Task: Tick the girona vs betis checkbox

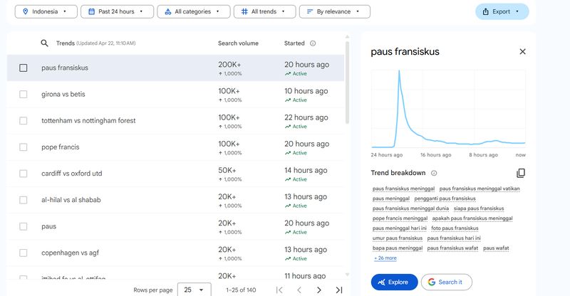Action: click(24, 95)
